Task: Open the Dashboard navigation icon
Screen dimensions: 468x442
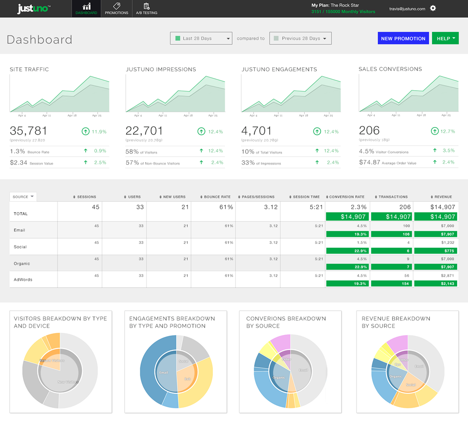Action: 86,6
